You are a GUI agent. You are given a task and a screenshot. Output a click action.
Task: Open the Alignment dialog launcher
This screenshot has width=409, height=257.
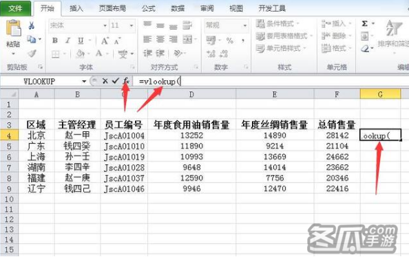click(196, 67)
